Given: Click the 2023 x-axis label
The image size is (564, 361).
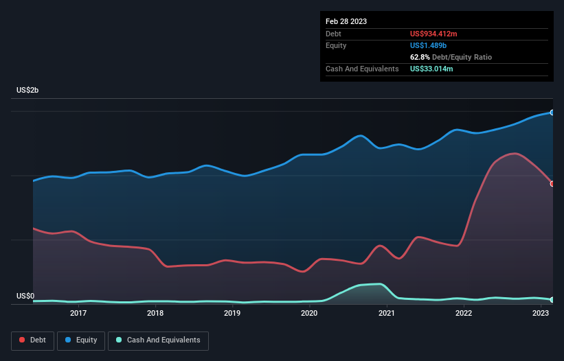Looking at the screenshot, I should 541,313.
